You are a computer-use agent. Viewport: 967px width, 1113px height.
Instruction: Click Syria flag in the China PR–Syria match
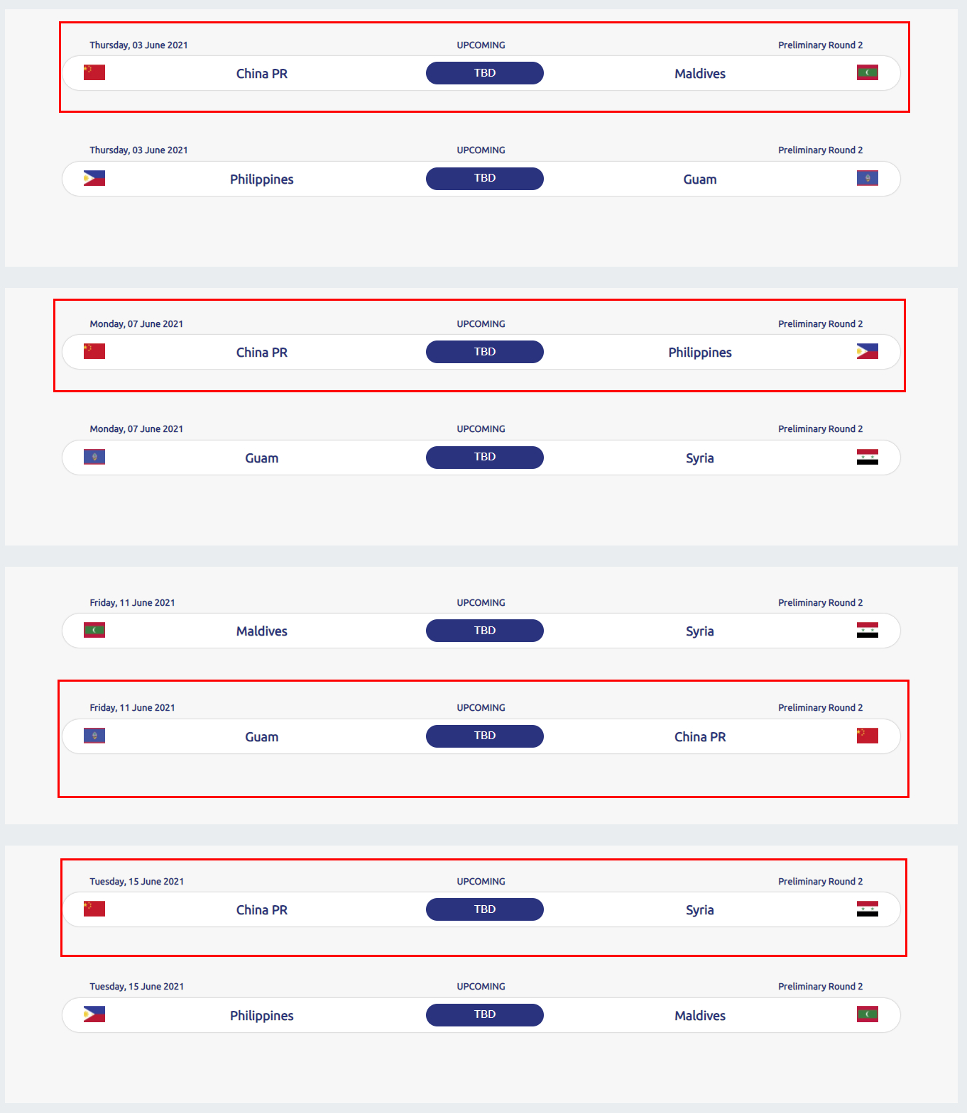pos(867,909)
